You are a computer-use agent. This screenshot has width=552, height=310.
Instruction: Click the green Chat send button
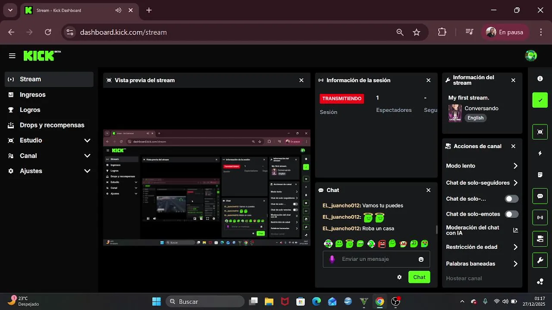tap(419, 277)
